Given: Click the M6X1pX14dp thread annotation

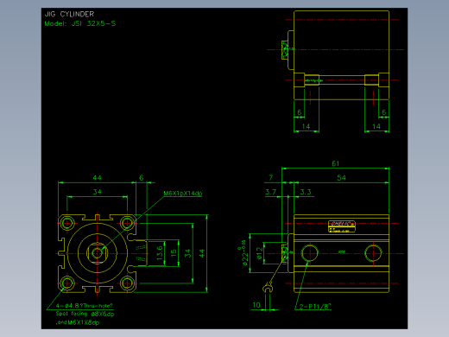Looking at the screenshot, I should point(183,194).
